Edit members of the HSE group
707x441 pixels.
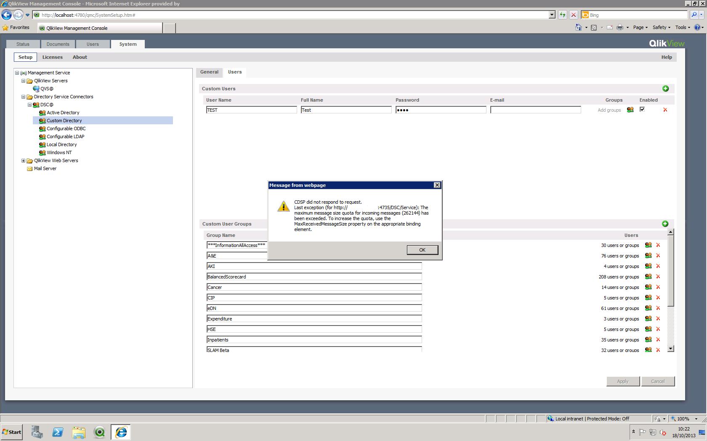pyautogui.click(x=648, y=329)
